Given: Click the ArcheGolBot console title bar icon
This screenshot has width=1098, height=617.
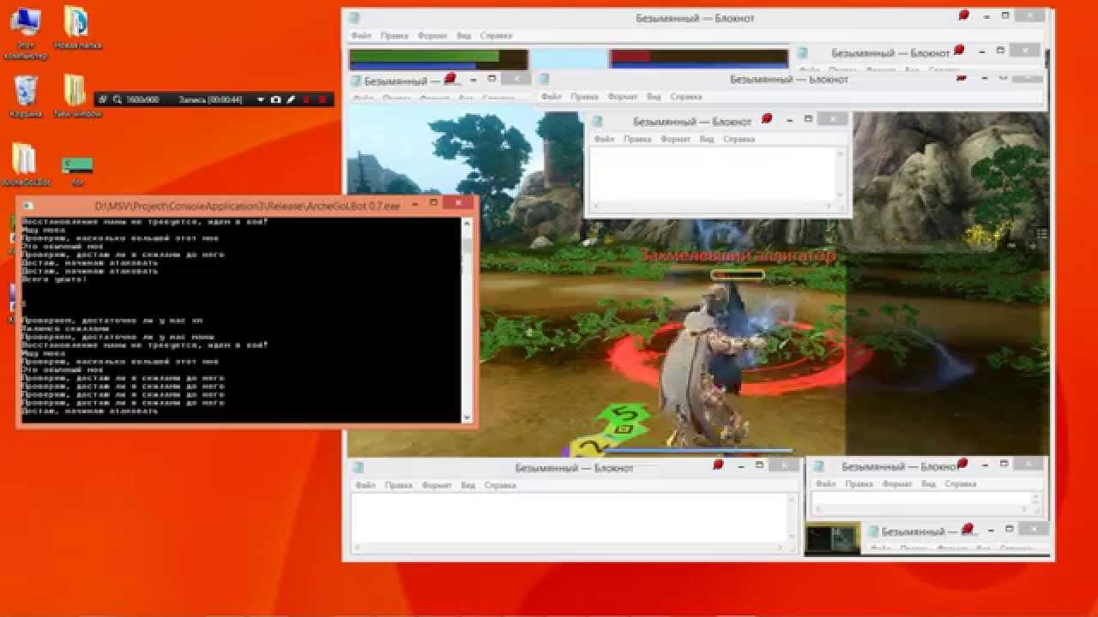Looking at the screenshot, I should click(27, 206).
